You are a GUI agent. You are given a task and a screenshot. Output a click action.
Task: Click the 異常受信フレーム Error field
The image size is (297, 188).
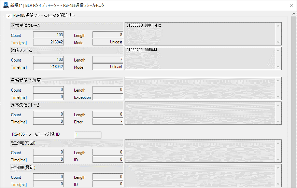[x=108, y=121]
